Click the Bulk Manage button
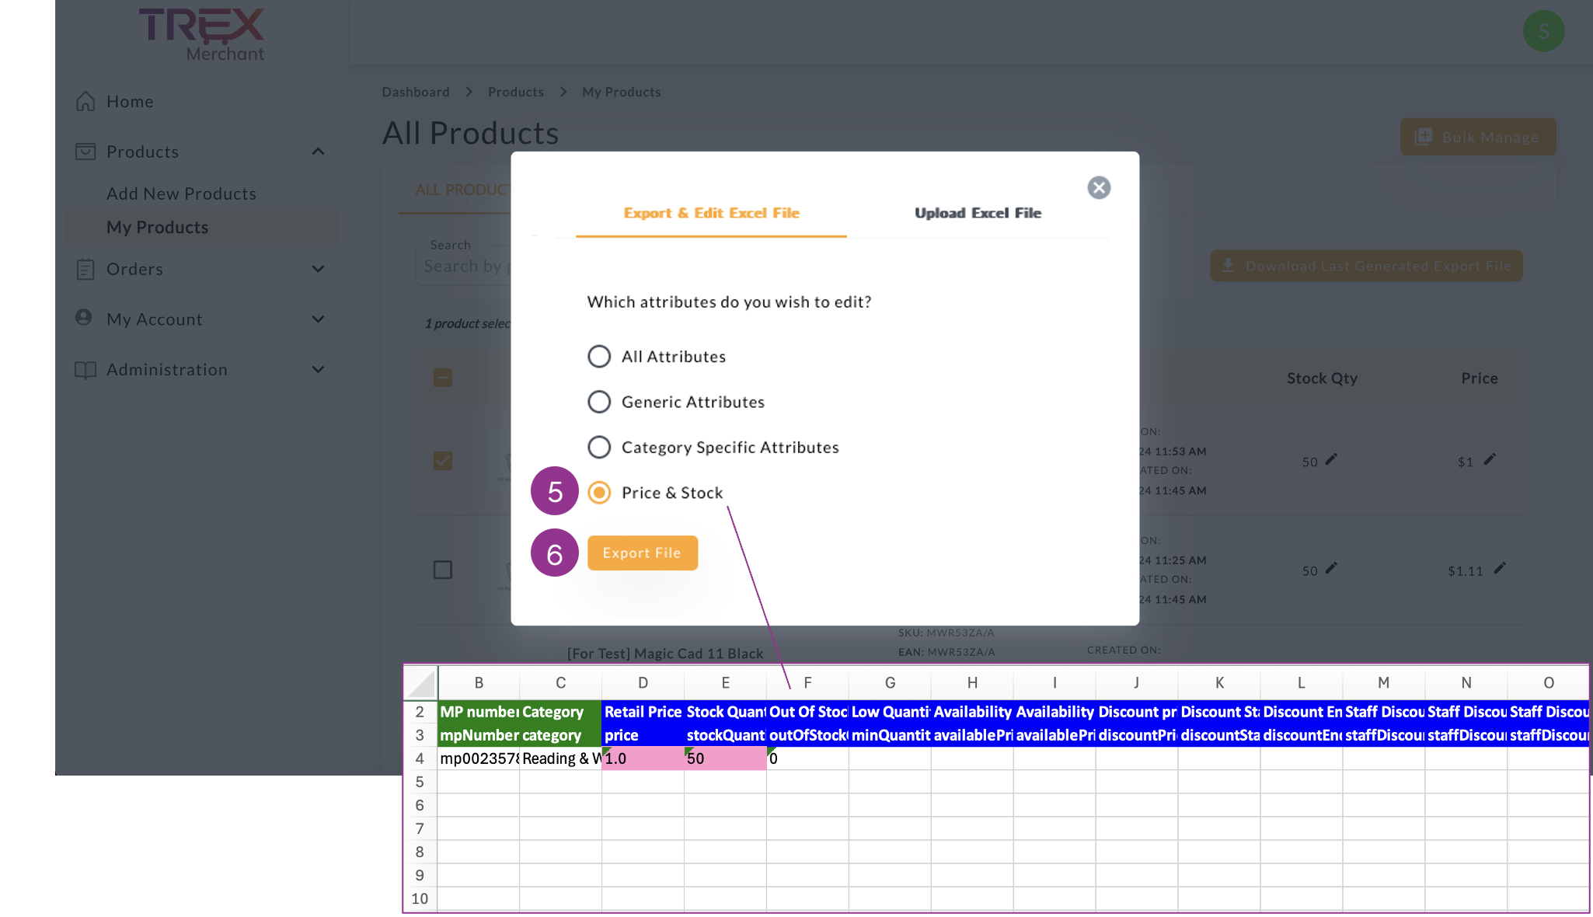Screen dimensions: 1593x917 pyautogui.click(x=1477, y=137)
